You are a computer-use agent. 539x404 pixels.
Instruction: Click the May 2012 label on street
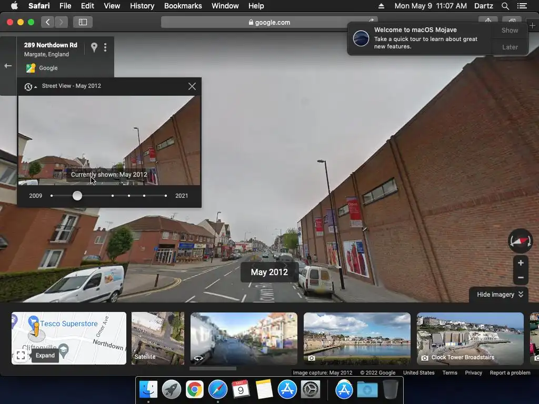point(269,272)
